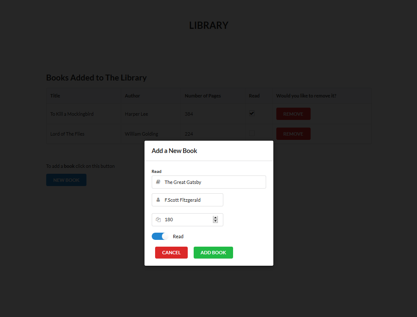Click the book icon in title field
This screenshot has width=417, height=317.
tap(158, 182)
